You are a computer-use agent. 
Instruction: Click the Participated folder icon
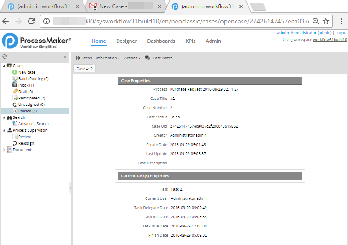(15, 98)
